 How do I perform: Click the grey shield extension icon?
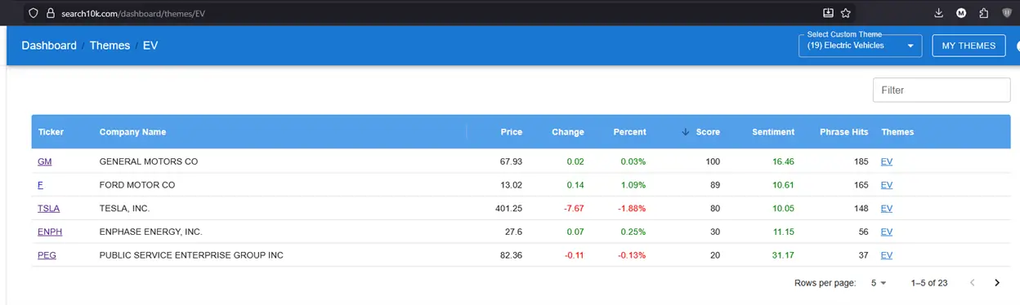coord(1007,13)
